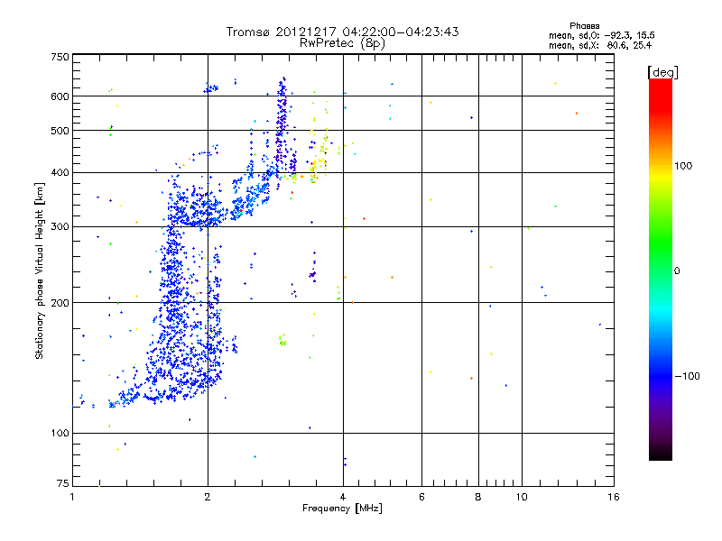The image size is (722, 541).
Task: Click the y-axis tick label '400'
Action: pos(60,172)
